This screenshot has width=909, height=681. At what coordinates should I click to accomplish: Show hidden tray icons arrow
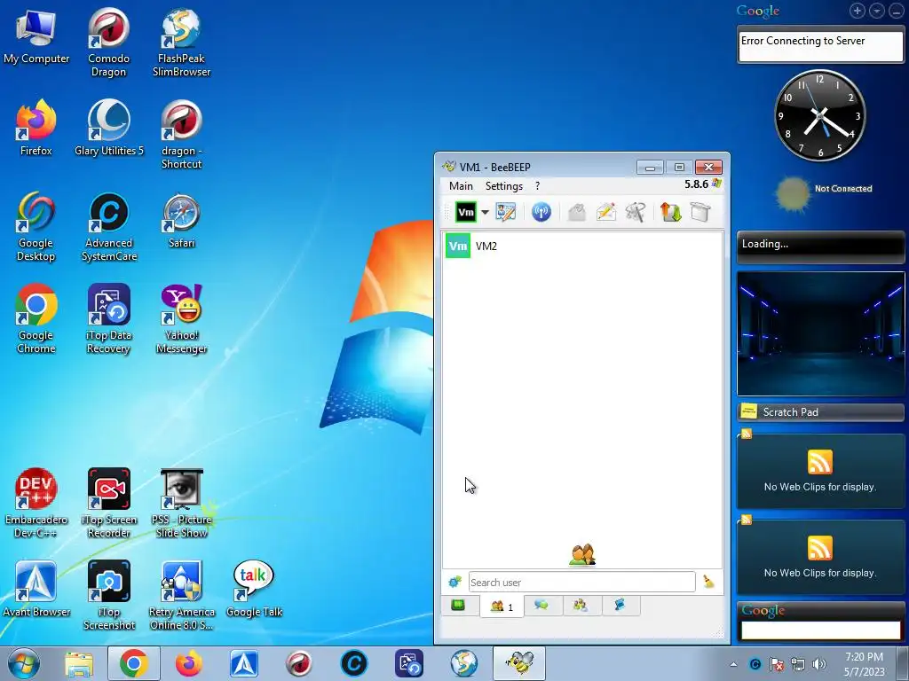734,664
